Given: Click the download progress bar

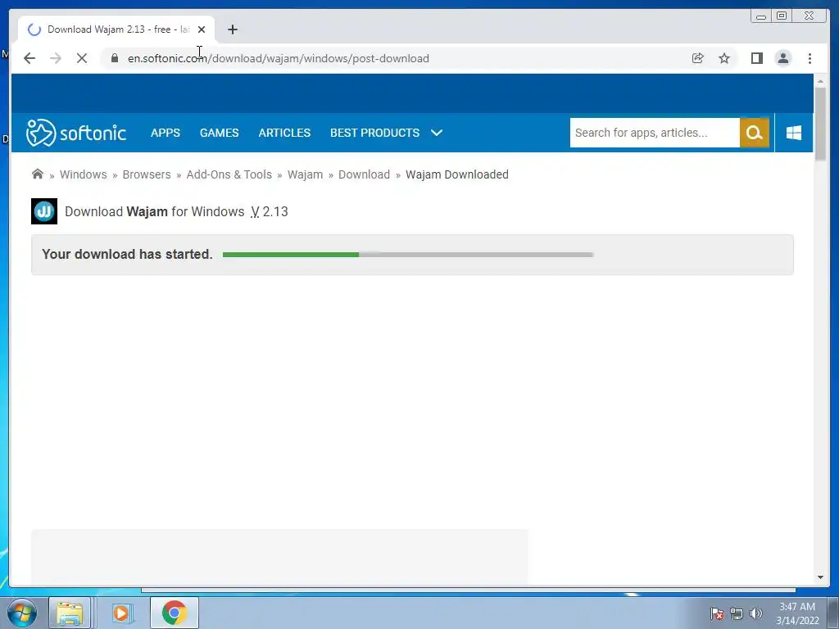Looking at the screenshot, I should coord(408,255).
